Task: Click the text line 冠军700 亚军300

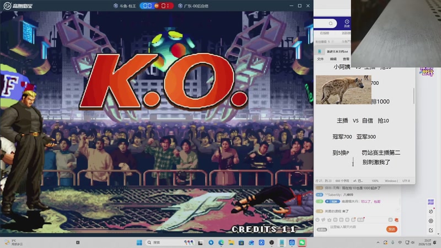Action: pyautogui.click(x=354, y=137)
